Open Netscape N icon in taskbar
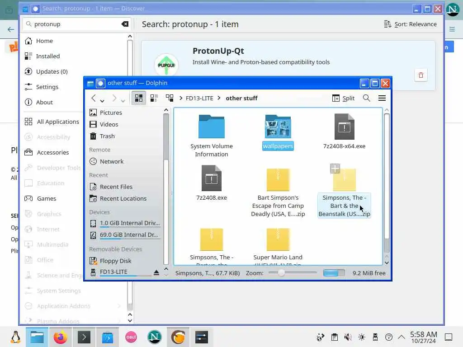The image size is (463, 347). click(x=155, y=337)
